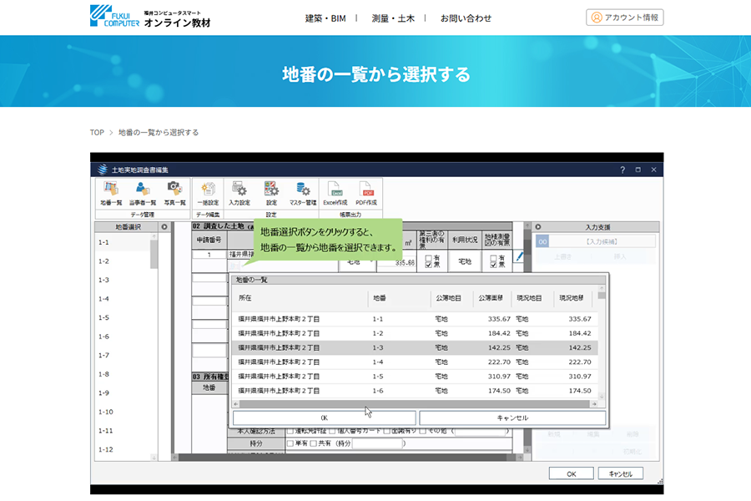Open the 写真一覧 photo list
The image size is (751, 501).
pyautogui.click(x=174, y=192)
